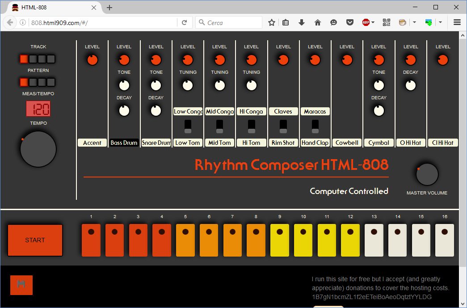The image size is (467, 308).
Task: Select the HTML-808 browser tab
Action: pyautogui.click(x=49, y=8)
